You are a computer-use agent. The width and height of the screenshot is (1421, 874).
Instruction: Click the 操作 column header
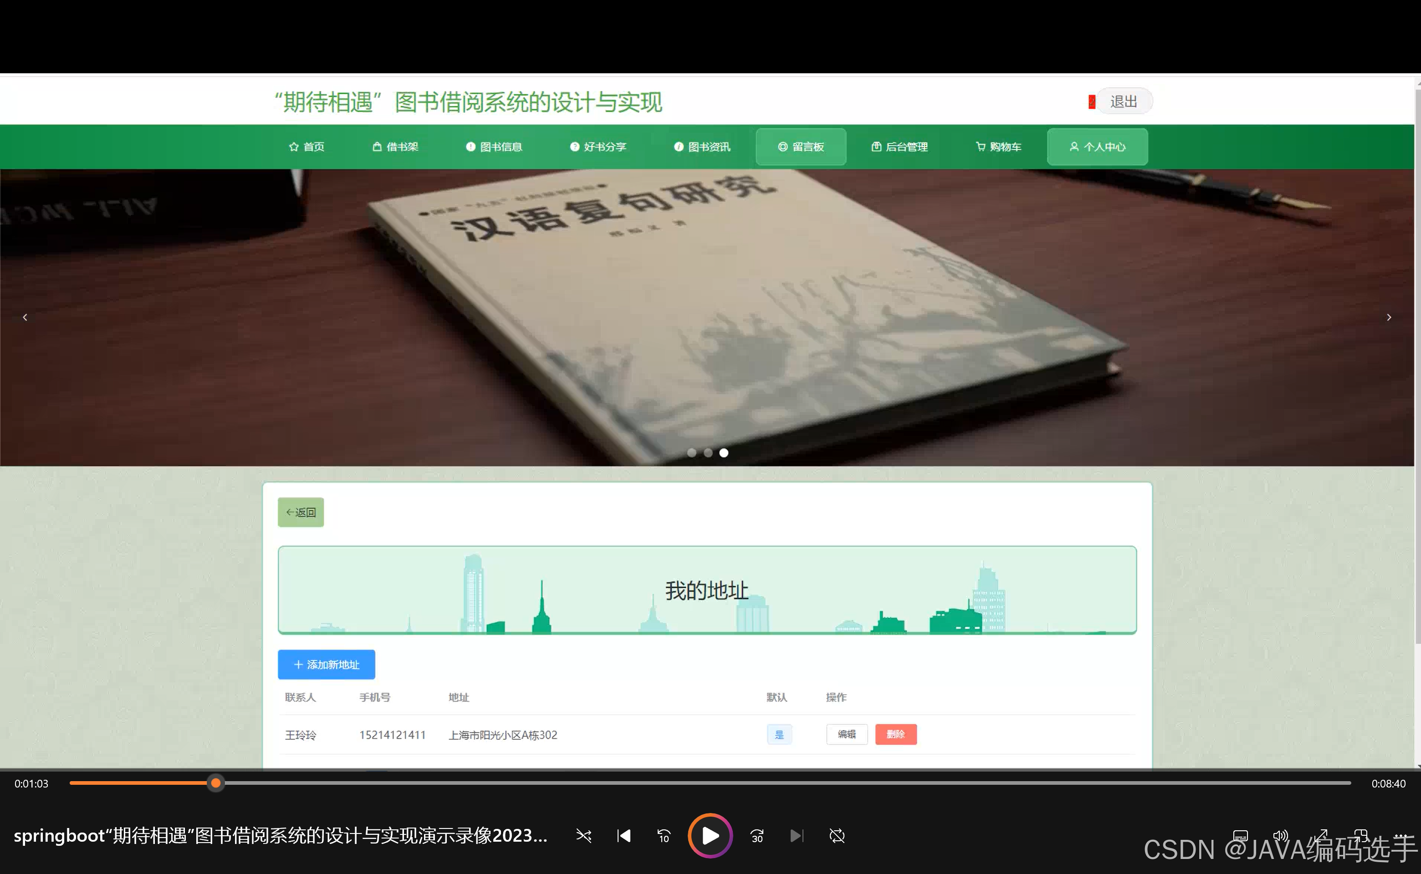[836, 697]
